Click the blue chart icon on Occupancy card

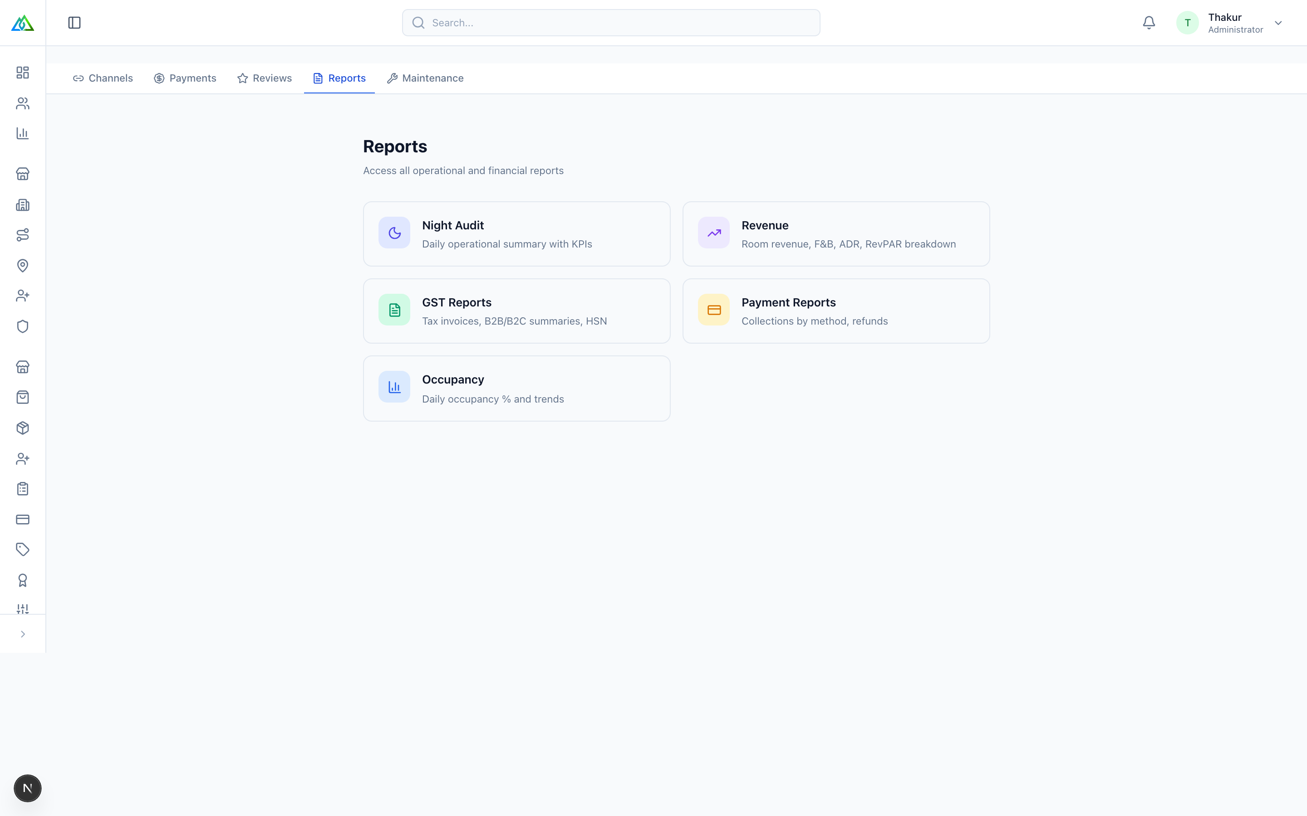pos(394,387)
